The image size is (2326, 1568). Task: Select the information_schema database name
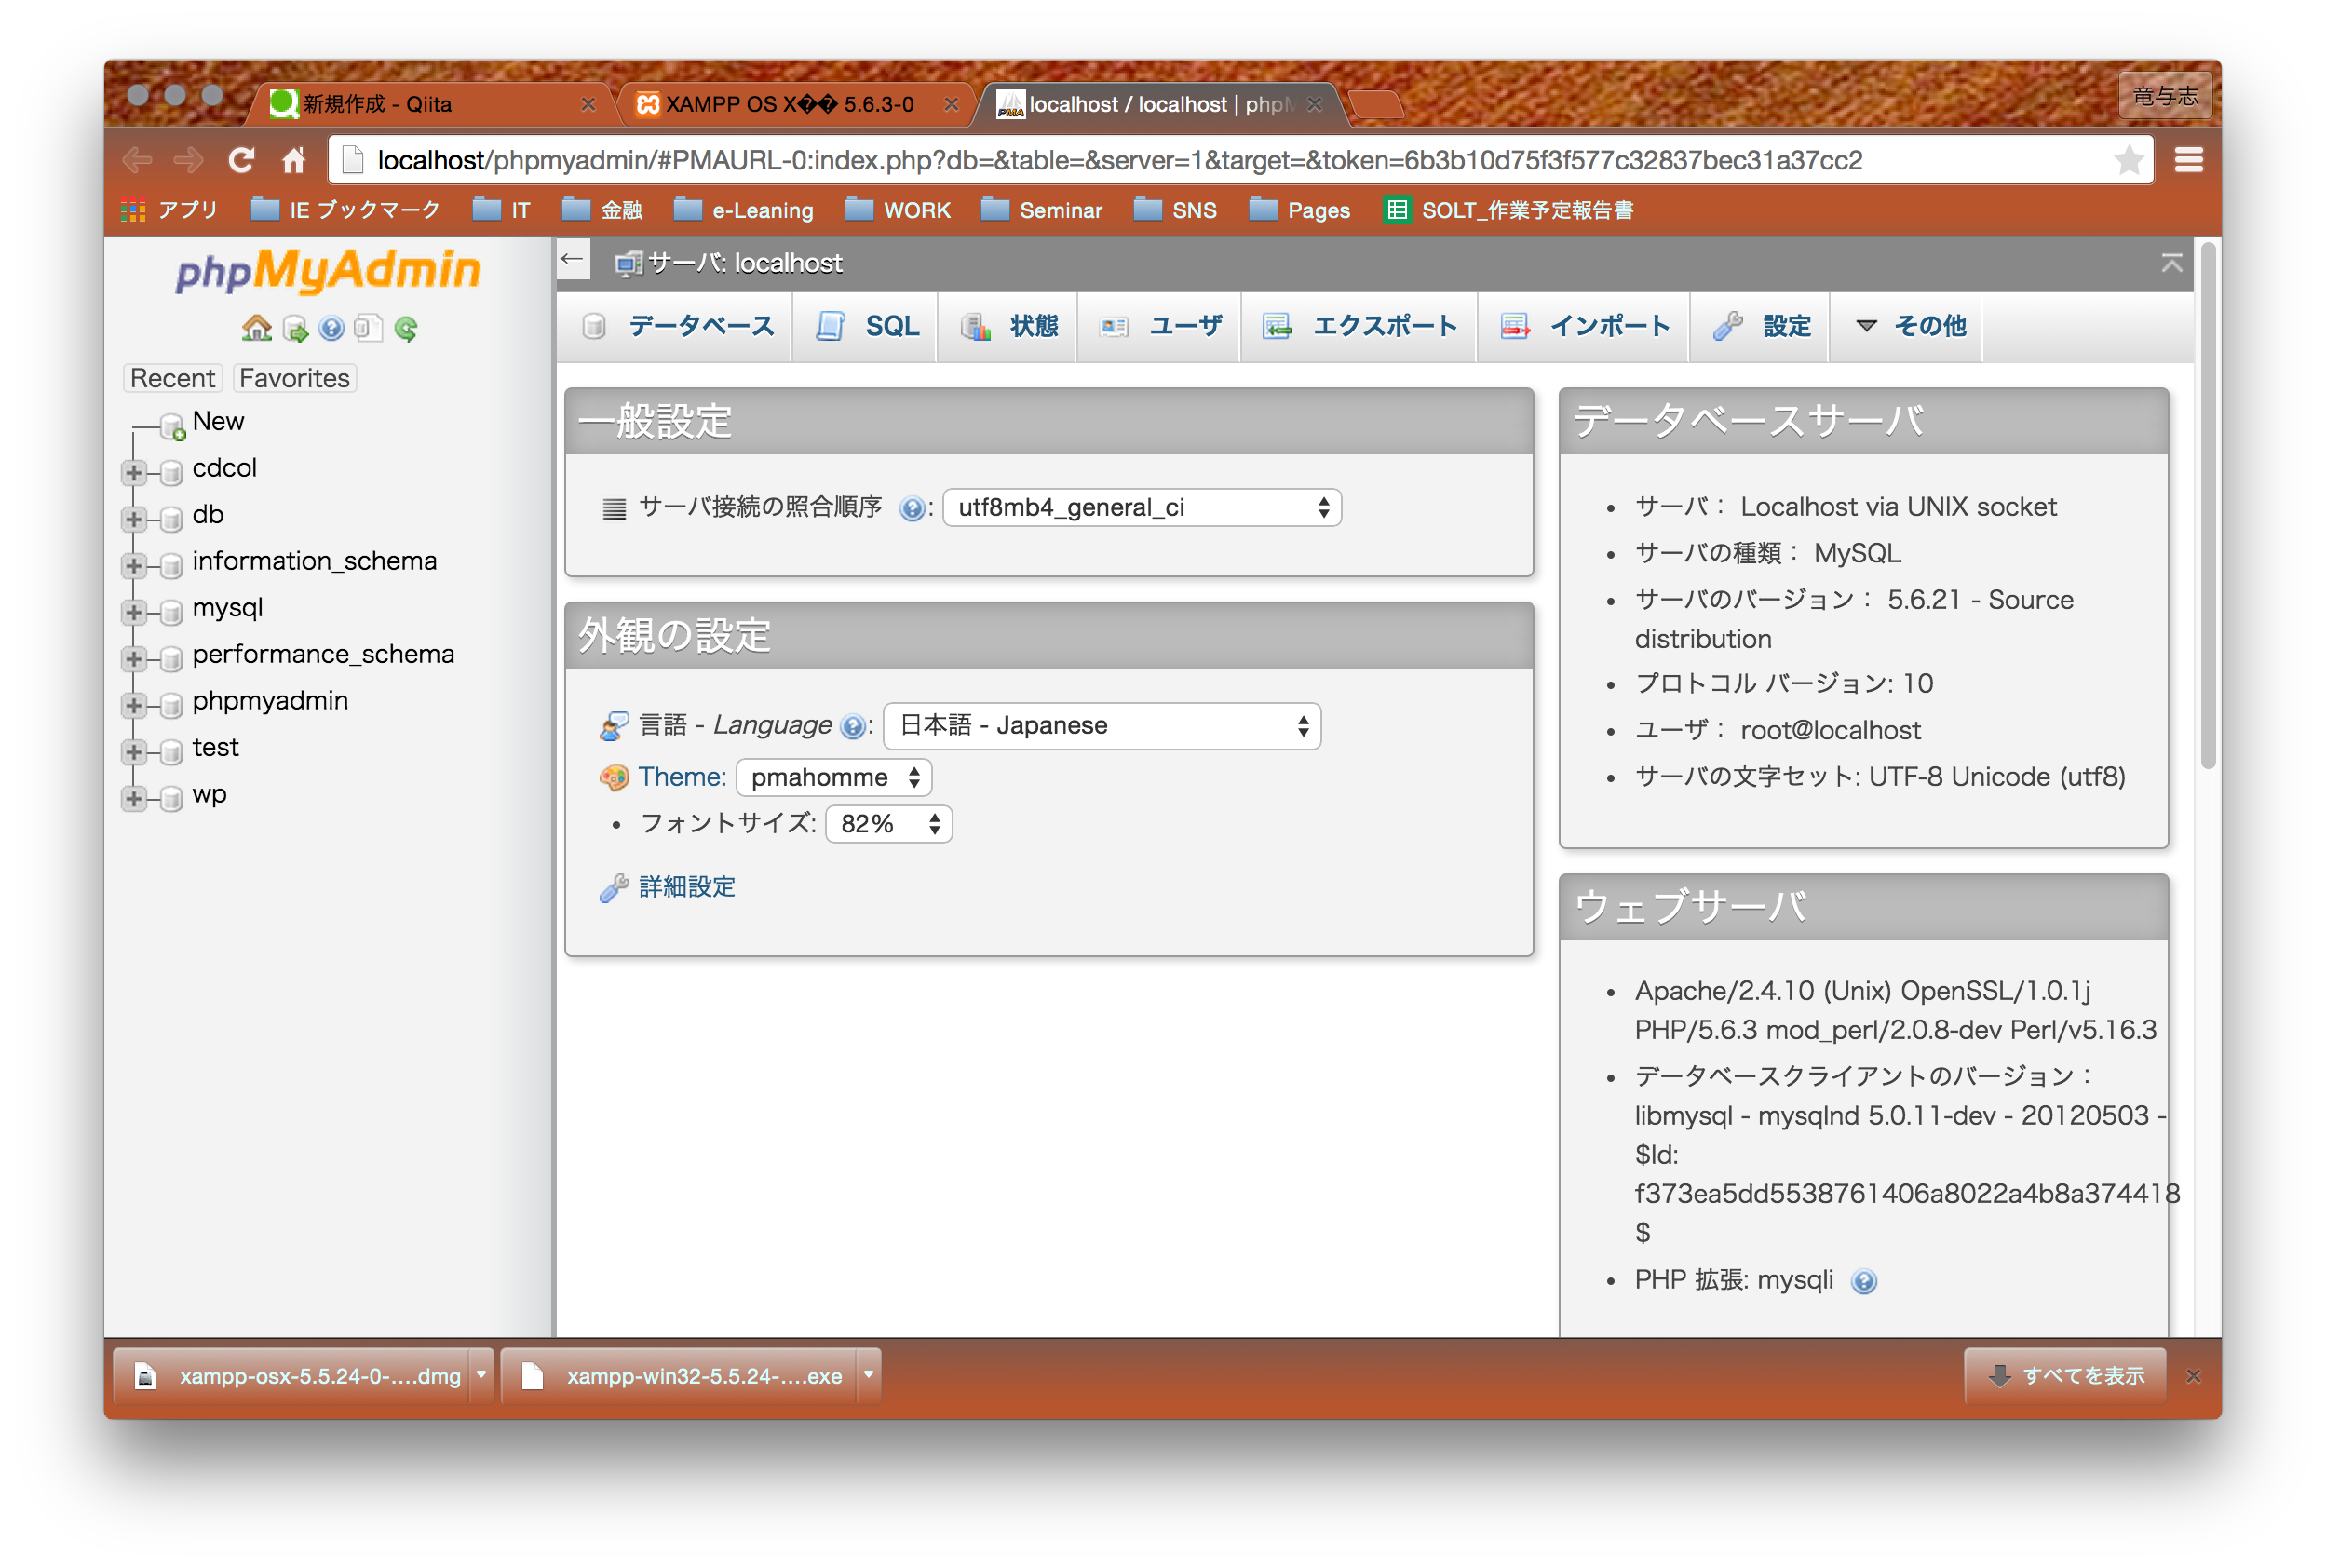click(314, 561)
